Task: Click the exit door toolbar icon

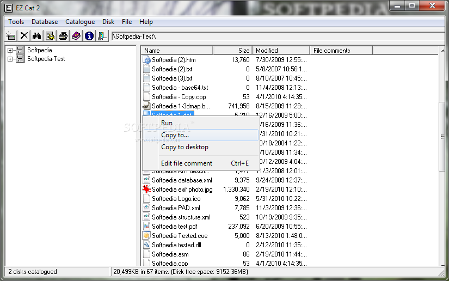Action: coord(102,36)
